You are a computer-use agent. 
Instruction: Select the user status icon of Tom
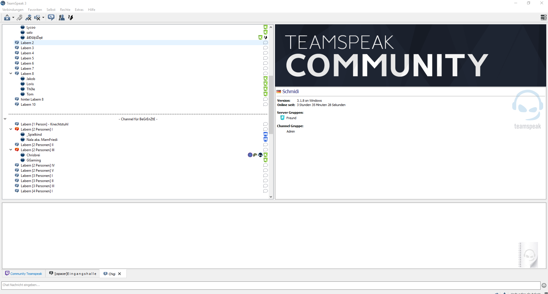point(23,94)
